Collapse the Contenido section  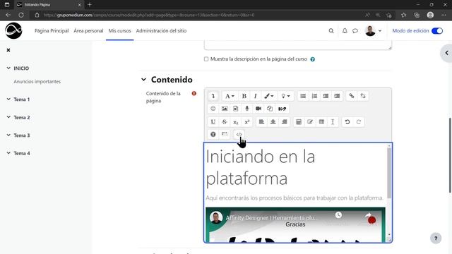143,80
